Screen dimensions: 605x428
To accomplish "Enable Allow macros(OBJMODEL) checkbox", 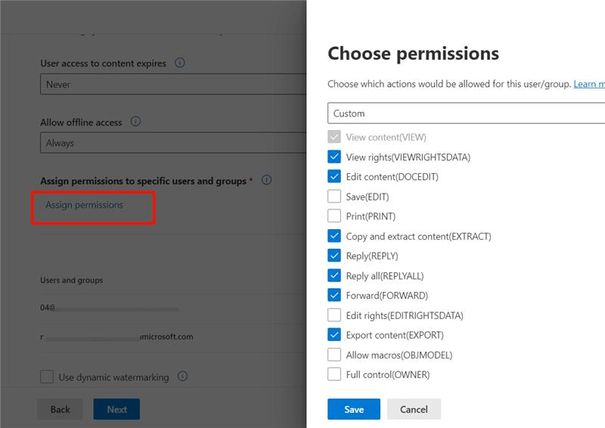I will pyautogui.click(x=334, y=355).
